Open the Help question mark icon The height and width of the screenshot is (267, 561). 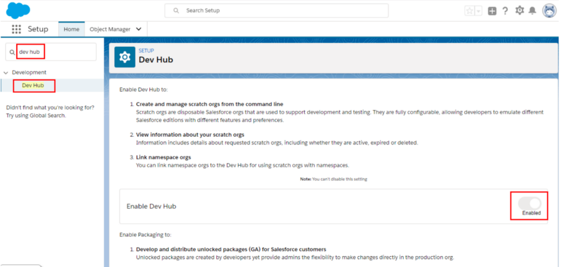coord(505,11)
